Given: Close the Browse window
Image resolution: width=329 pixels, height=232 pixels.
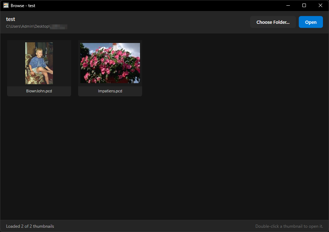Looking at the screenshot, I should pyautogui.click(x=320, y=5).
